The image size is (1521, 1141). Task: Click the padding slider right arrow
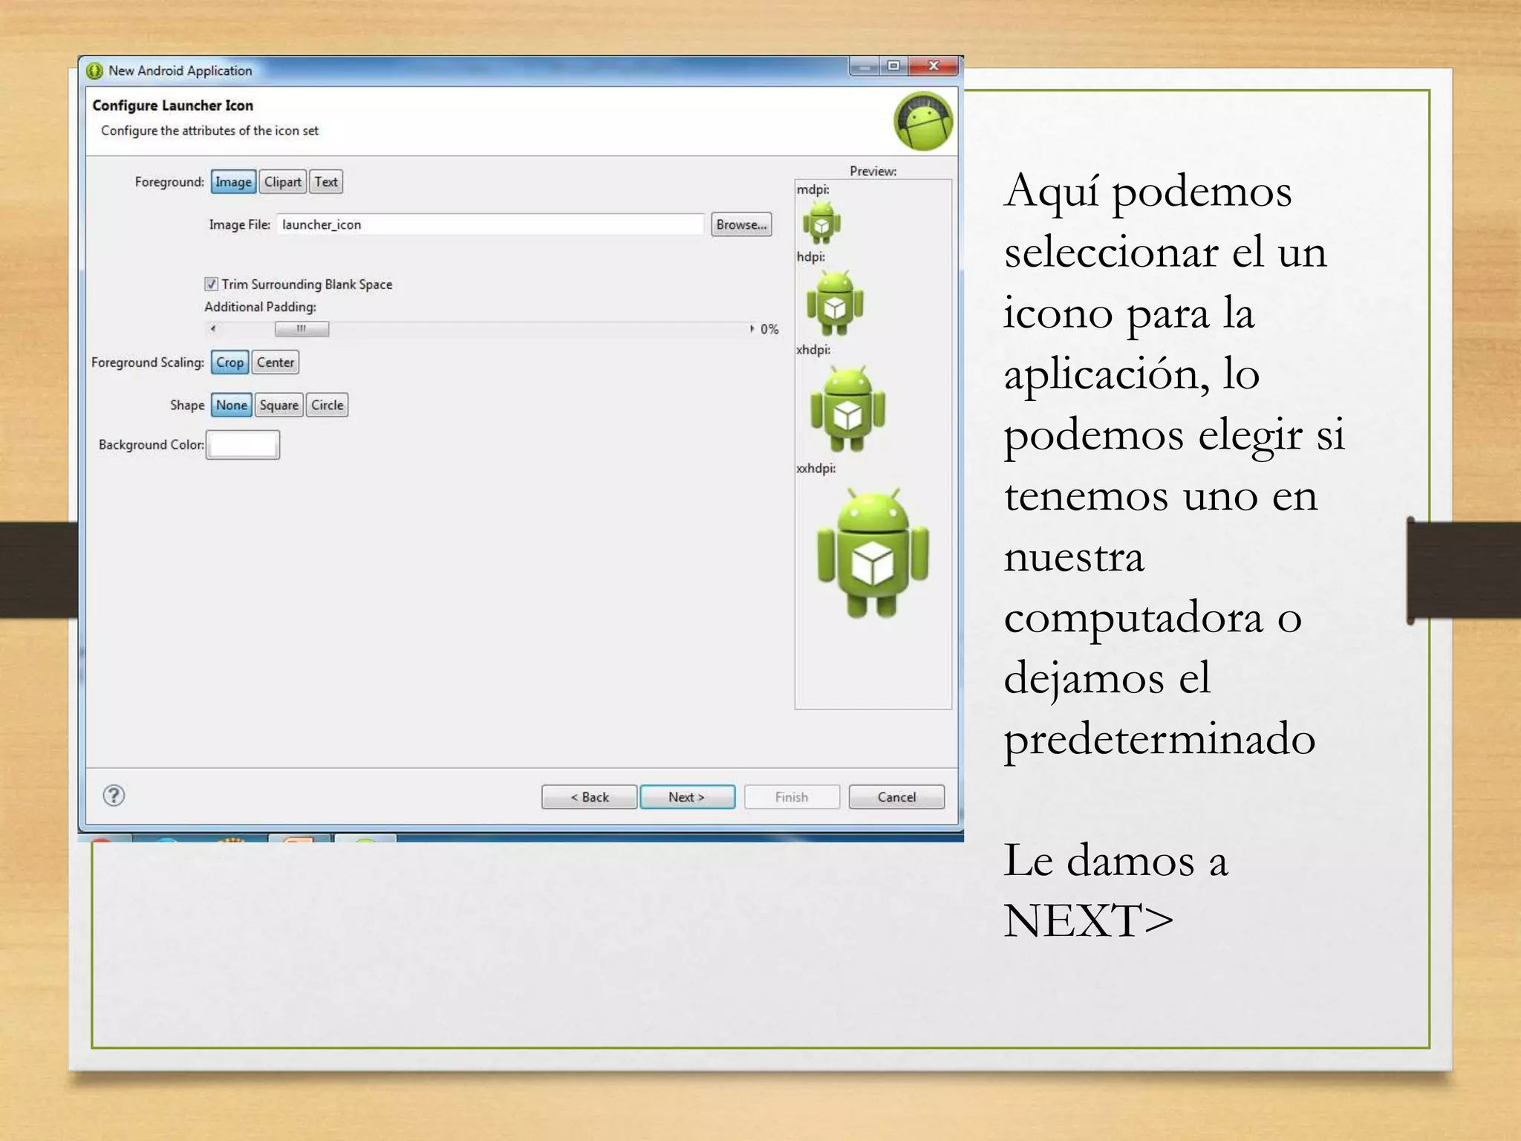coord(751,328)
